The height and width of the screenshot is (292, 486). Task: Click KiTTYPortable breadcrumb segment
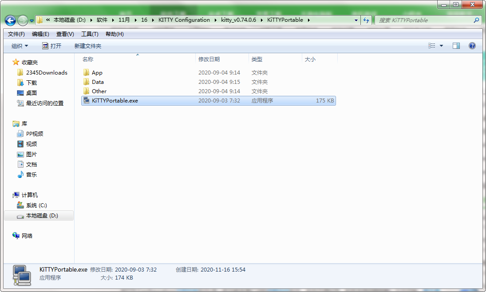[285, 20]
